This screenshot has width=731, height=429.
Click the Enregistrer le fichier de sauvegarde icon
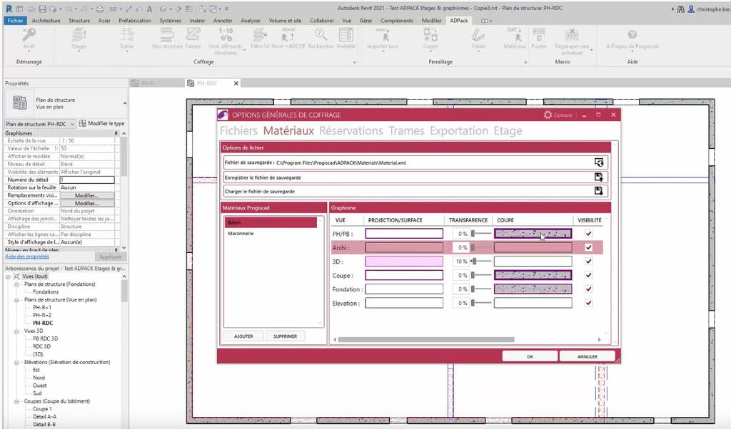point(598,177)
